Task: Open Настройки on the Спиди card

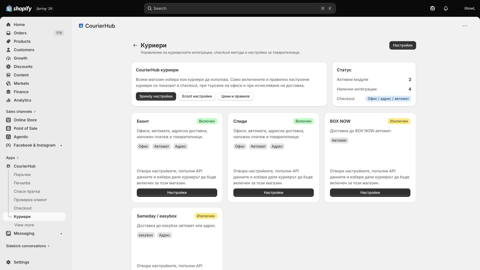Action: [x=274, y=193]
